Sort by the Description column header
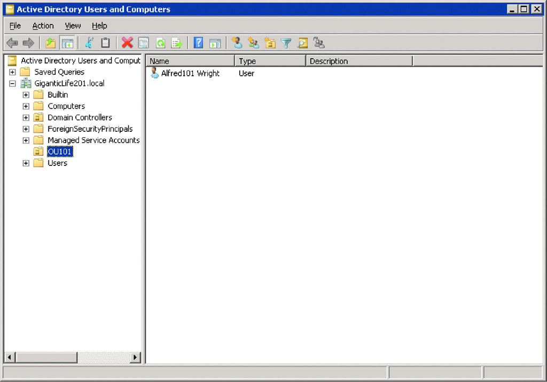 [x=360, y=61]
